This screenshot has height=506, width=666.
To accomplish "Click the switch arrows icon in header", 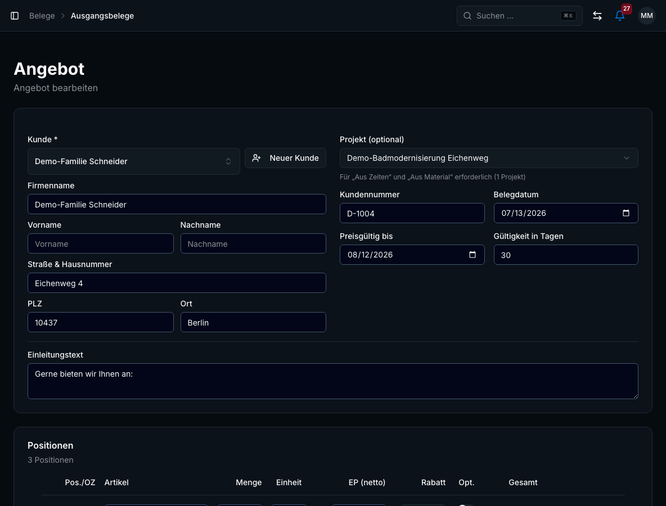I will (x=597, y=16).
